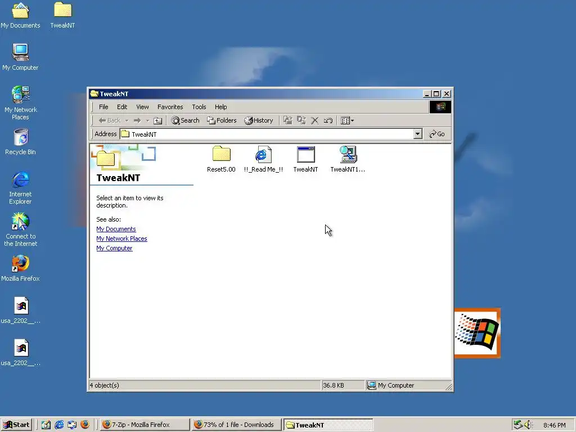This screenshot has height=432, width=576.
Task: Click the Back toolbar button
Action: coord(110,120)
